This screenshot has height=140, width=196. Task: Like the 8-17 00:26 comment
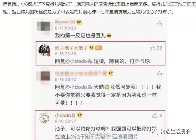coord(159,24)
